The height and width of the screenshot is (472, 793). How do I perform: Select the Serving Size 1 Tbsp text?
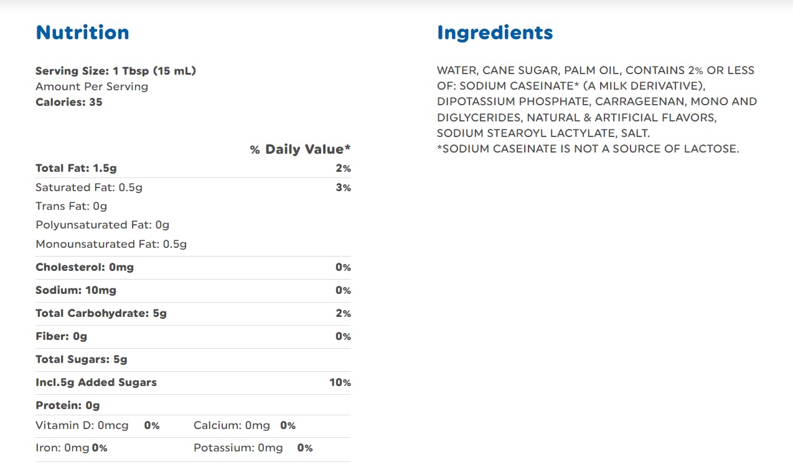click(x=116, y=71)
